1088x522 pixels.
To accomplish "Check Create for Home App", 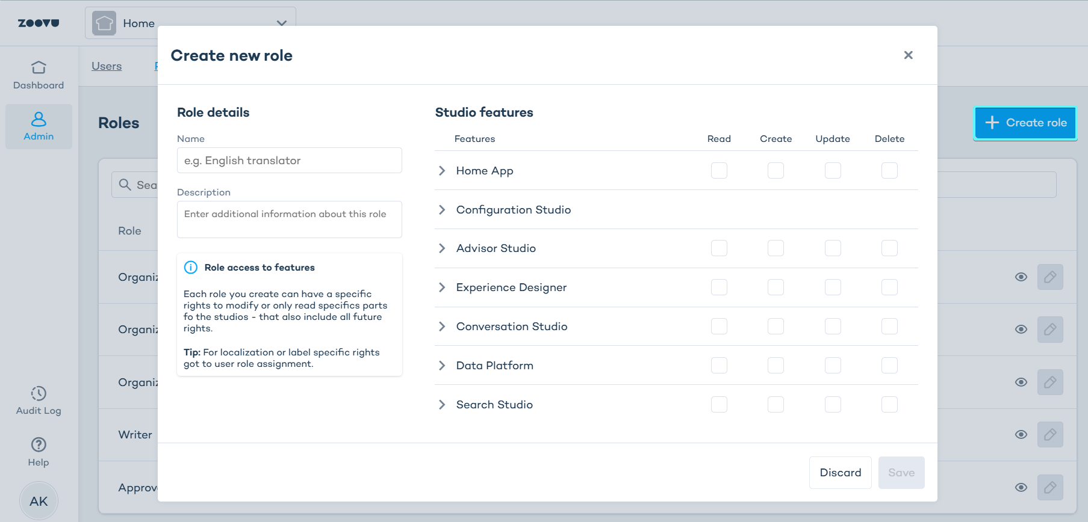I will tap(776, 171).
